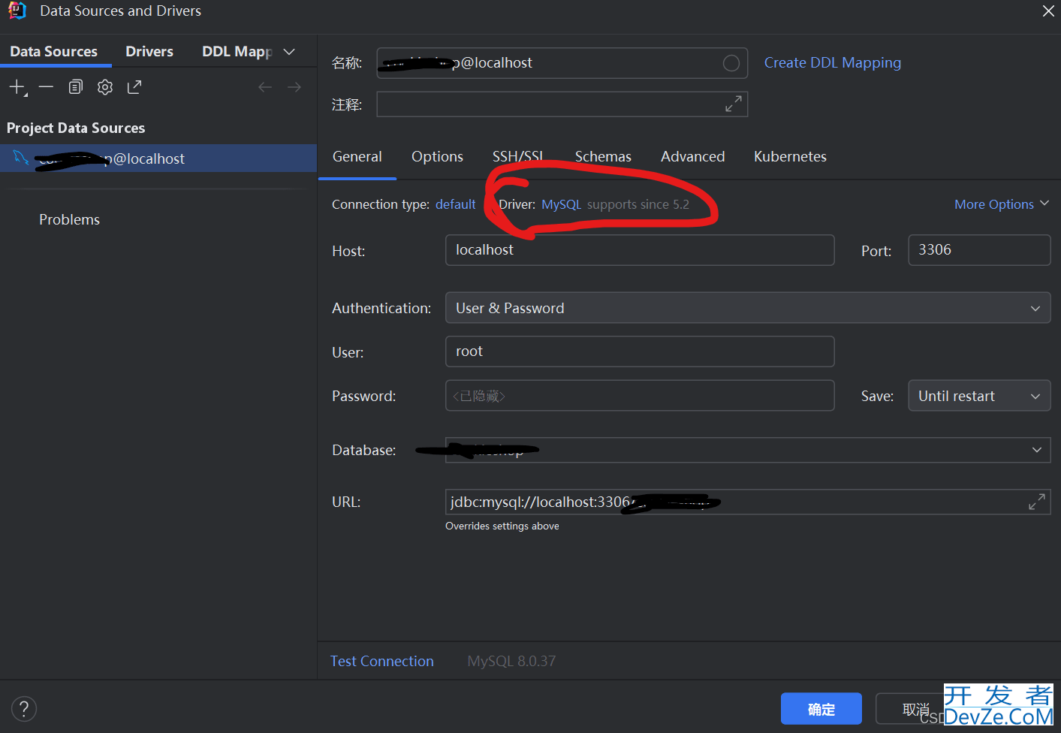Click the make global export arrow icon
Viewport: 1061px width, 733px height.
coord(134,87)
